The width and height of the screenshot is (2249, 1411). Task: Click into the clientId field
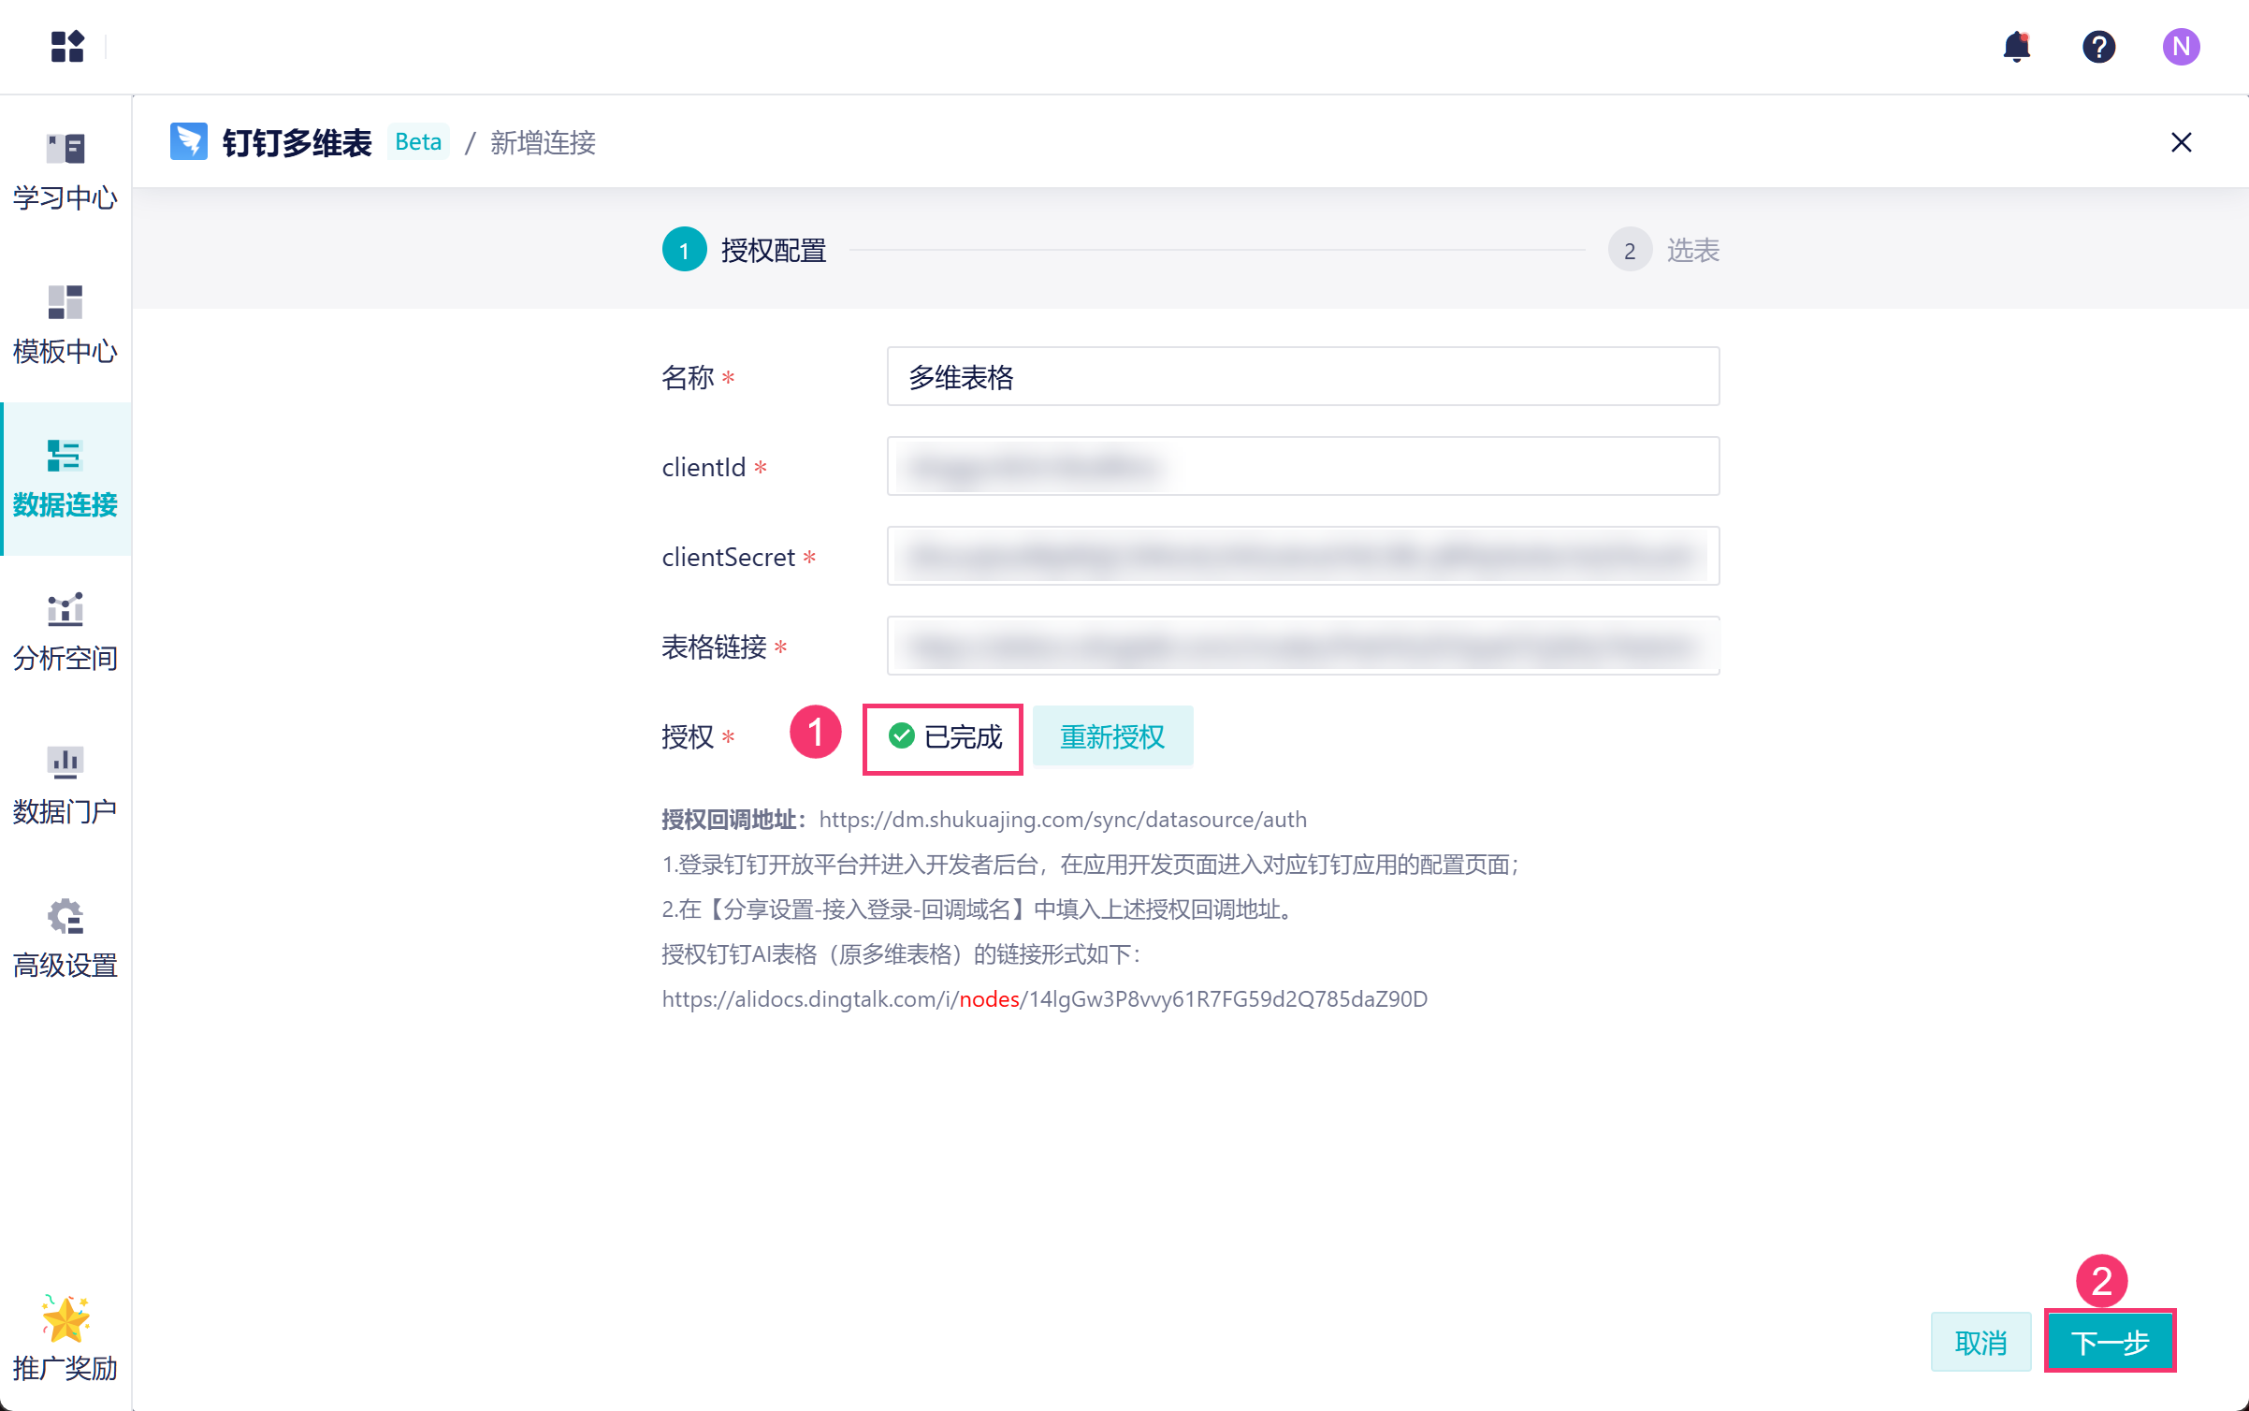click(x=1302, y=467)
